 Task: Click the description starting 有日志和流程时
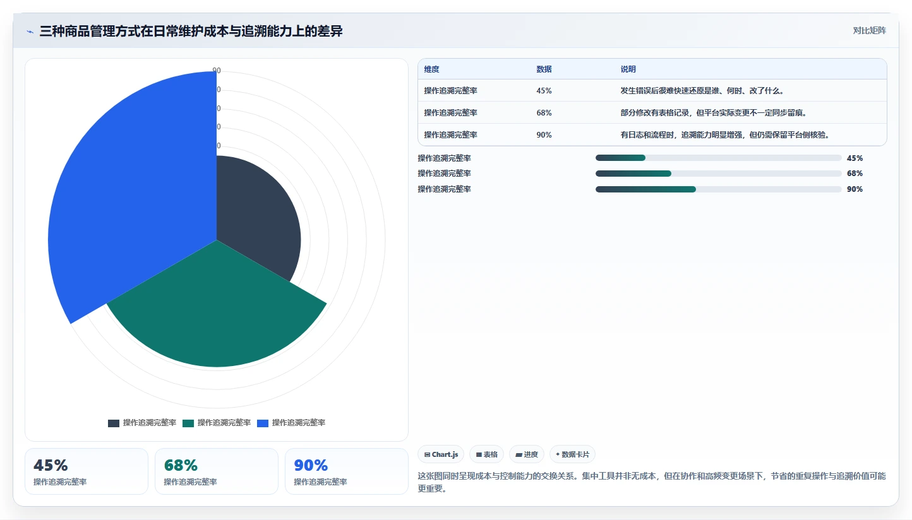click(x=724, y=135)
